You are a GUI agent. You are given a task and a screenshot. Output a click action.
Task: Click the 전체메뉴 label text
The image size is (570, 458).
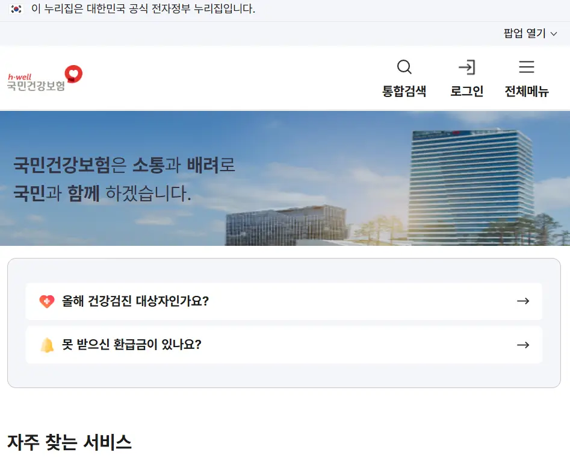coord(527,91)
